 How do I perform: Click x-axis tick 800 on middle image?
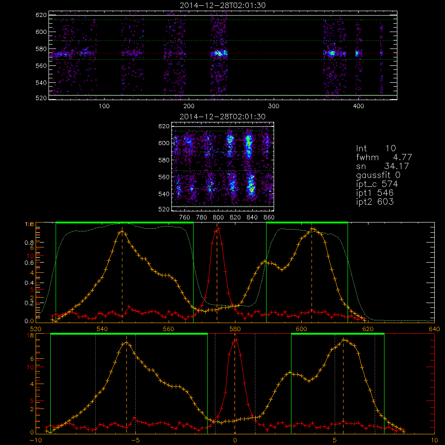click(x=218, y=218)
